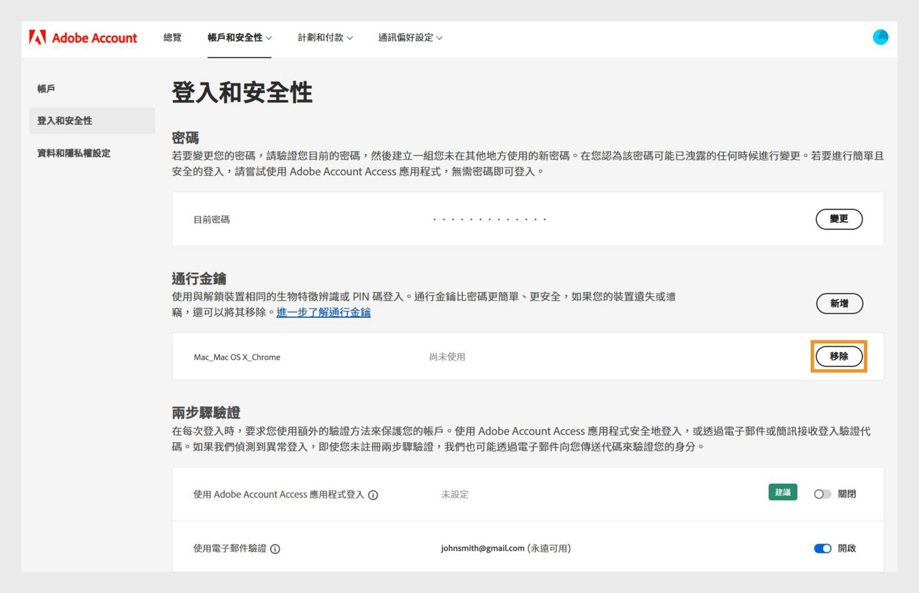
Task: Expand the 通訊偏好設定 dropdown menu
Action: 410,38
